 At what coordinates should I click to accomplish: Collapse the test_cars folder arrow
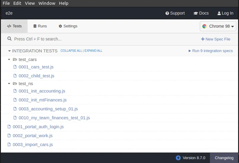9,59
